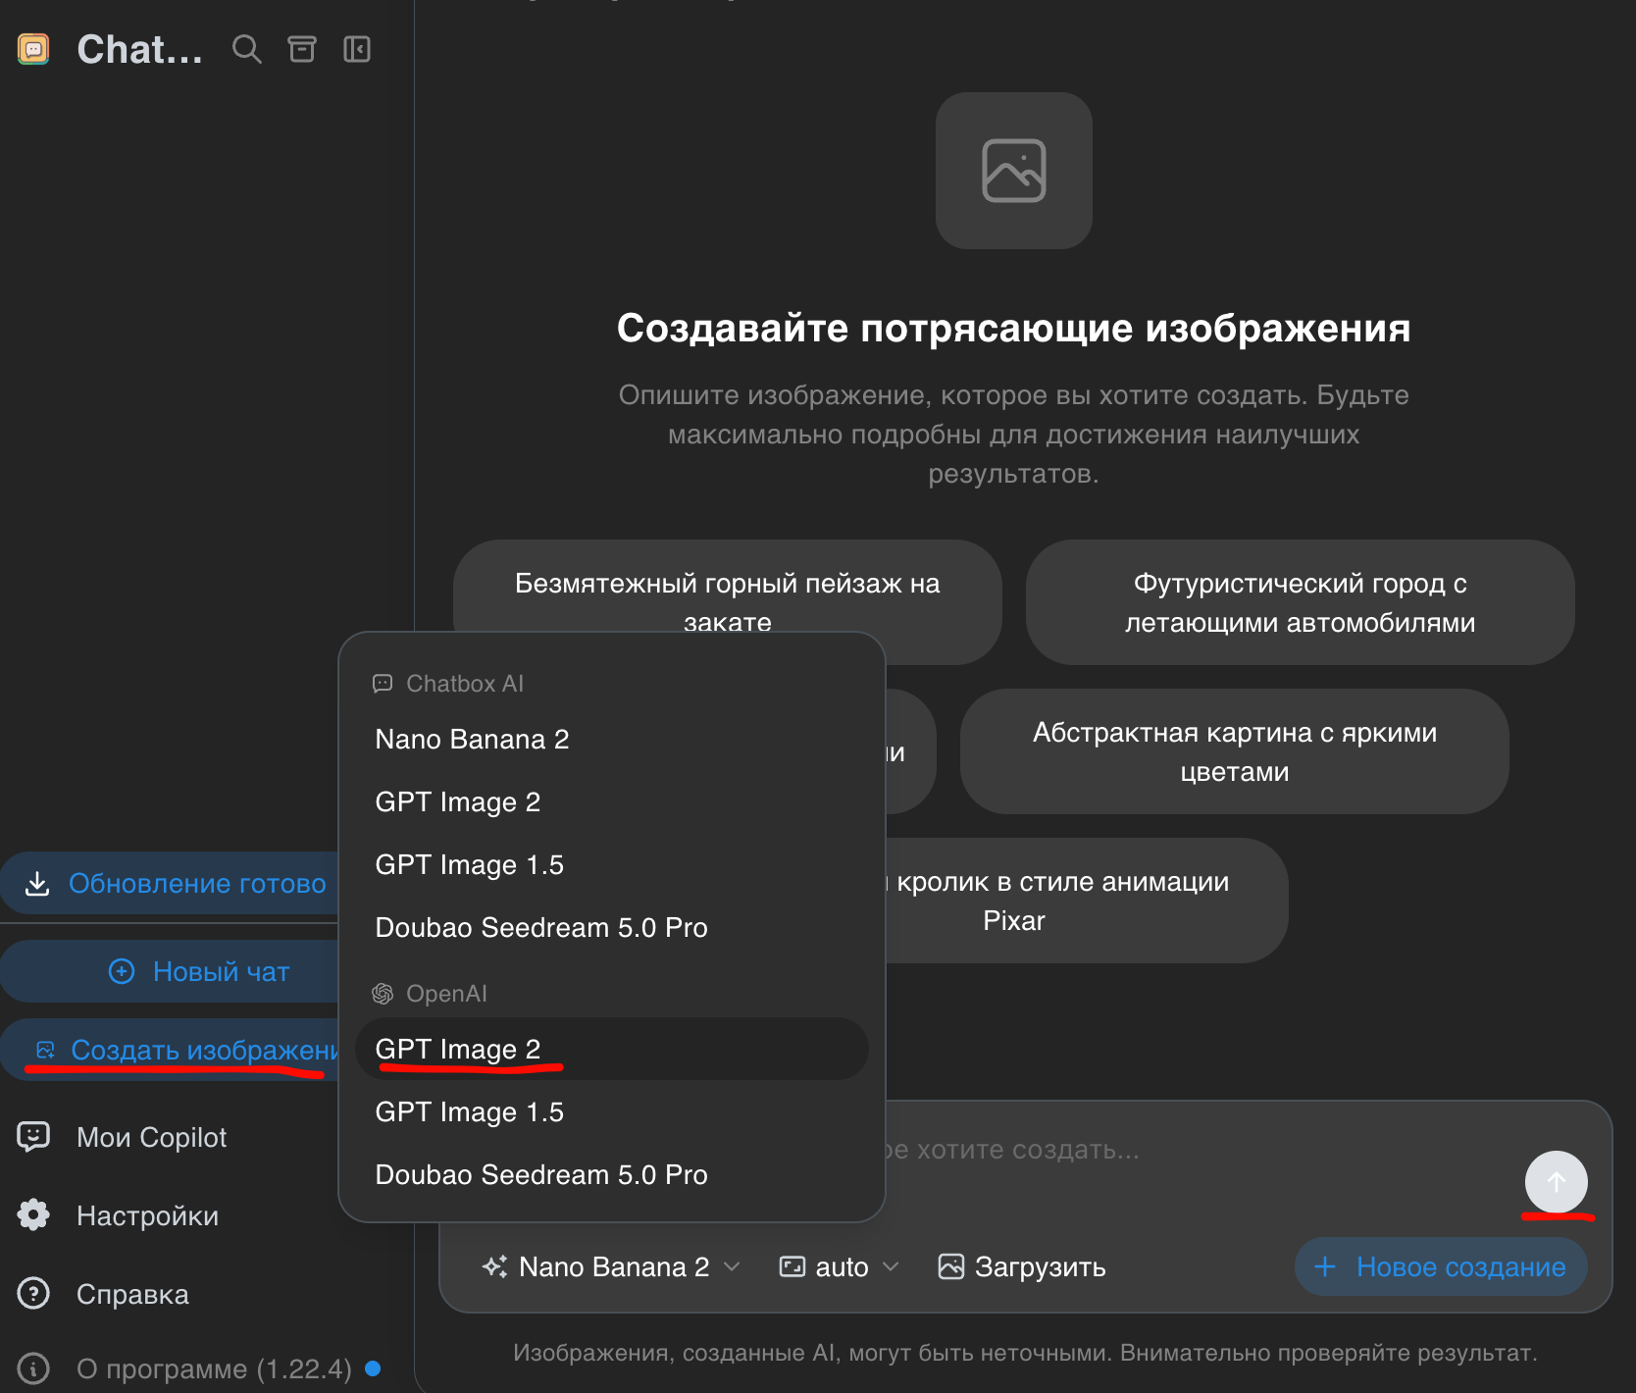Viewport: 1636px width, 1393px height.
Task: Click the О программе info icon
Action: tap(33, 1368)
